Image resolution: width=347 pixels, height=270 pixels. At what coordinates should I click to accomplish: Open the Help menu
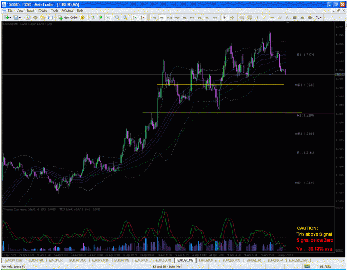(x=80, y=11)
